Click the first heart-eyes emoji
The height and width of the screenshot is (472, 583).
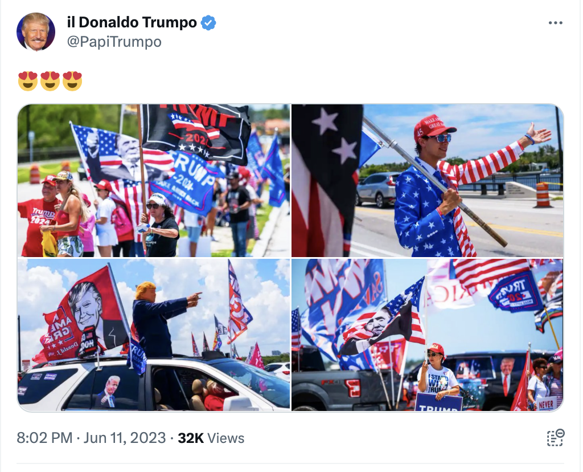[28, 81]
